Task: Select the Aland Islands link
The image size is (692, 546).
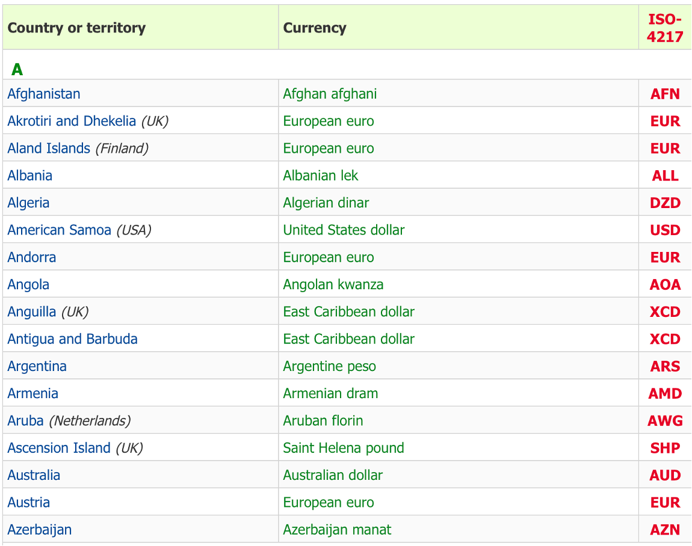Action: tap(49, 148)
